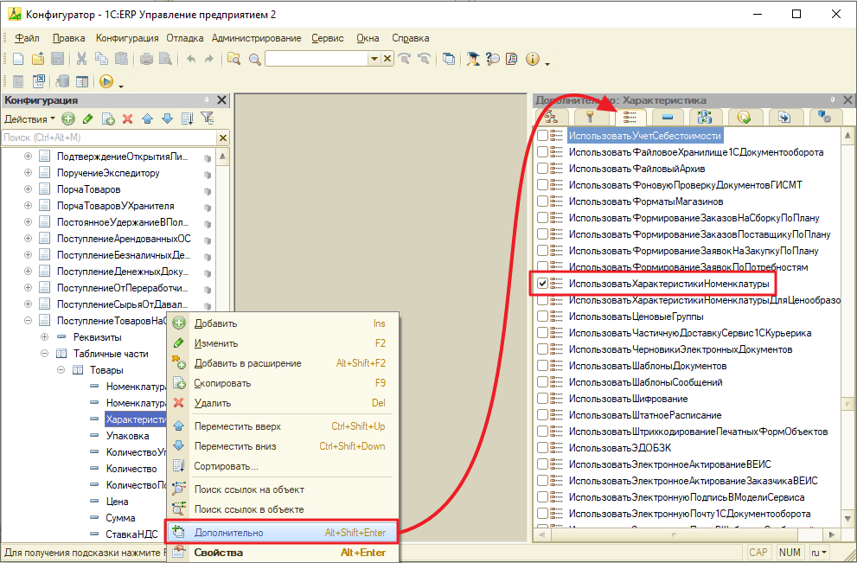Switch to the subsystems hierarchy tab in Дополнительно
This screenshot has width=857, height=563.
(550, 117)
